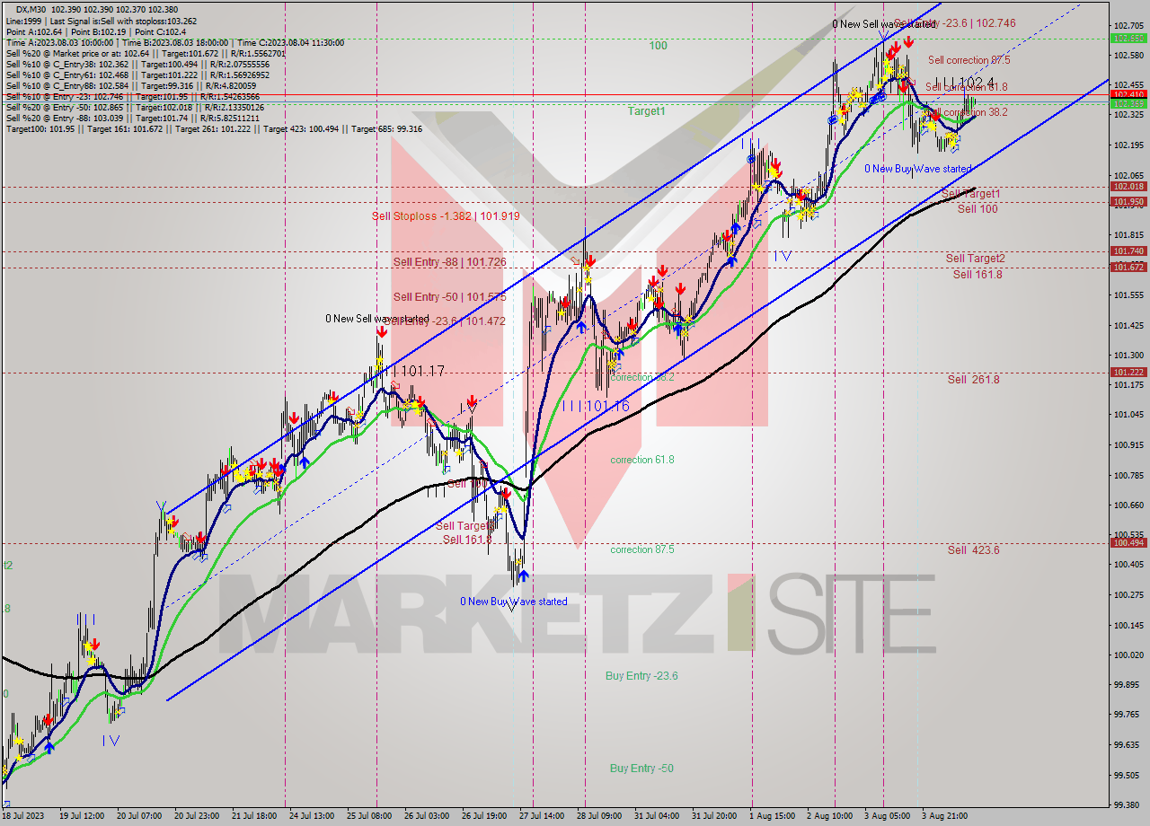
Task: Click the red 101.672 price tag
Action: (x=1128, y=268)
